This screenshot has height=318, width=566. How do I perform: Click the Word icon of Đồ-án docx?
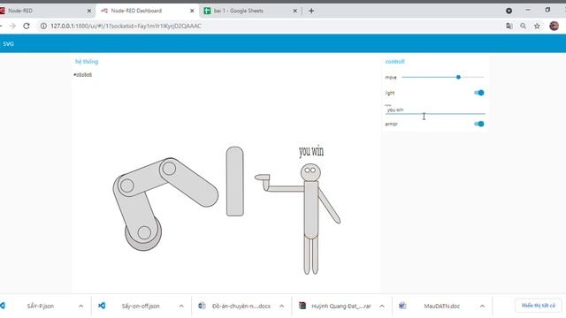pos(202,306)
